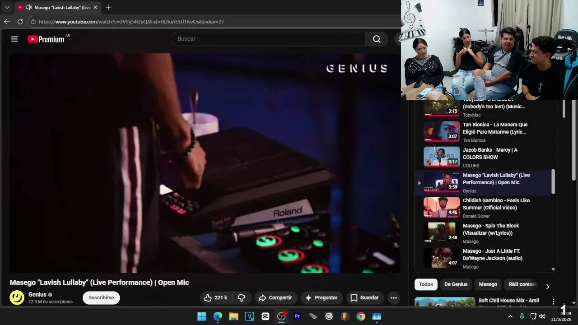
Task: View site information icon in address bar
Action: pyautogui.click(x=33, y=22)
